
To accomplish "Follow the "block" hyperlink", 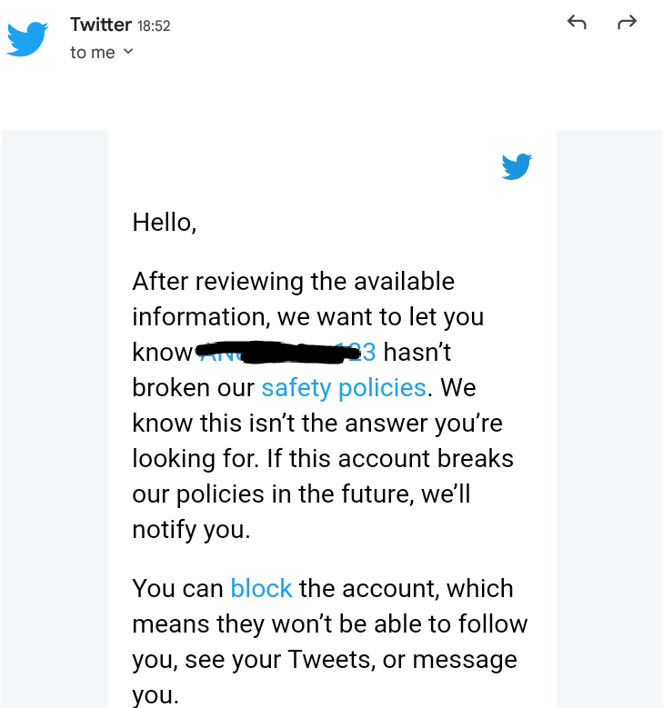I will point(261,589).
